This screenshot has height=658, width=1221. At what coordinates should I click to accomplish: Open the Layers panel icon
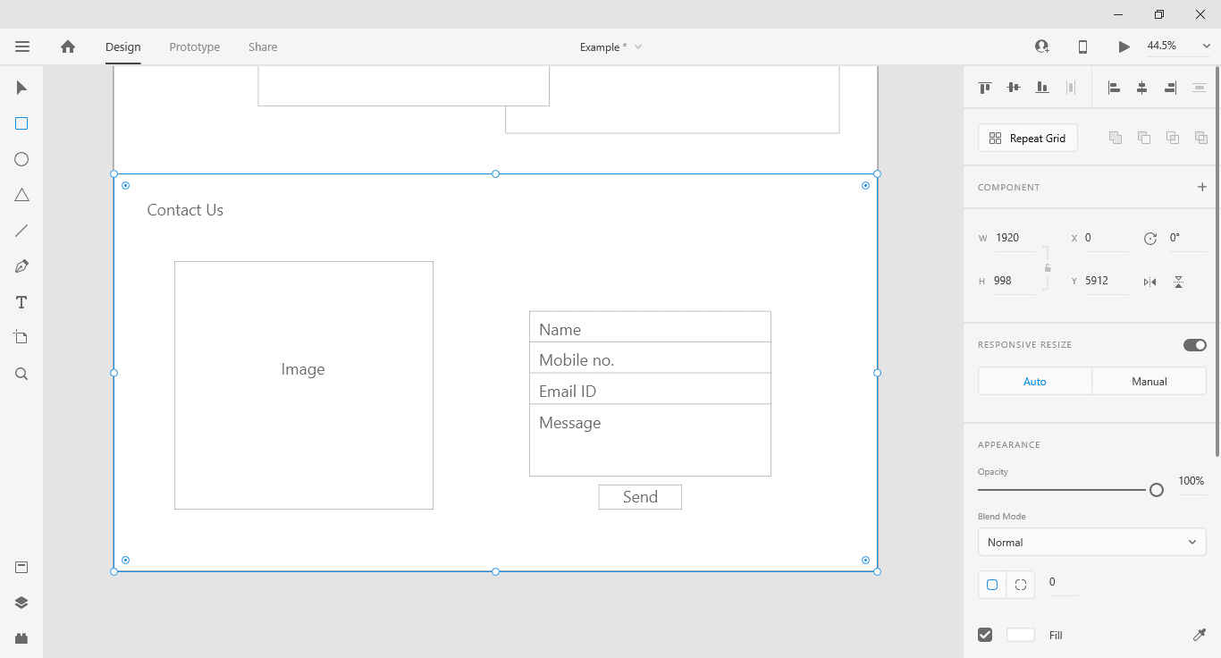[x=21, y=603]
